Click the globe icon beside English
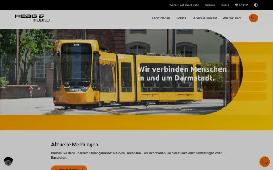 (236, 5)
